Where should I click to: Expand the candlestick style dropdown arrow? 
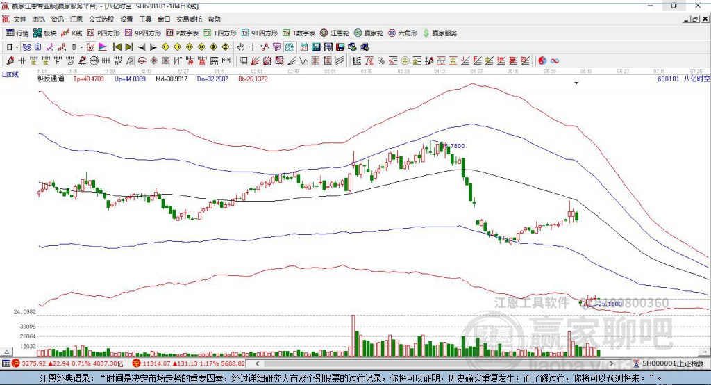point(81,47)
